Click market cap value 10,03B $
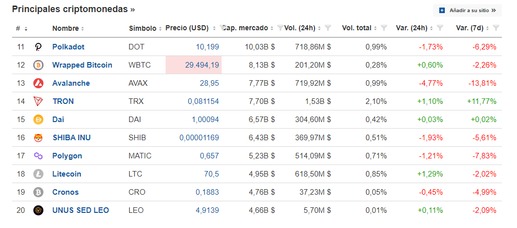The height and width of the screenshot is (228, 517). [x=260, y=47]
